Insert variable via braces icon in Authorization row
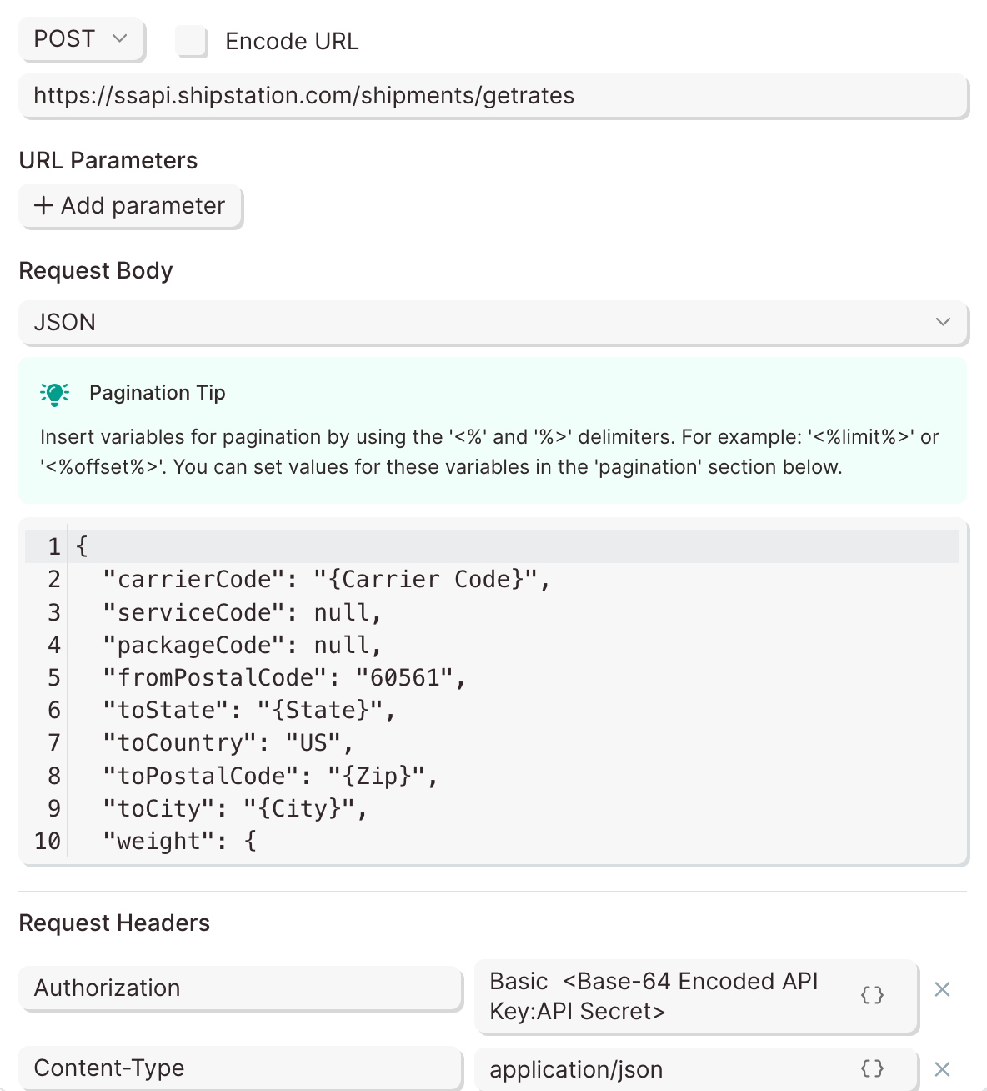 point(872,995)
